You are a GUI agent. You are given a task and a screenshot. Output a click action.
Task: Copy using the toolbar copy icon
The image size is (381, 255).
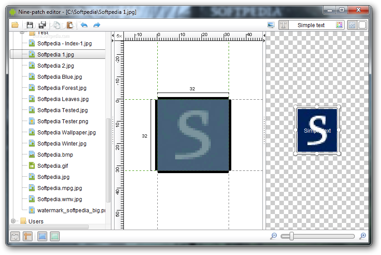[57, 25]
